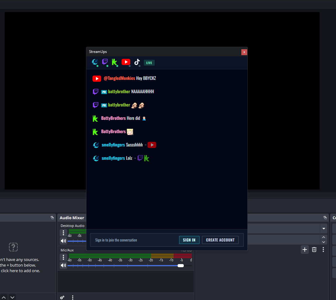Click Twitch target icon after Lolz
Image resolution: width=336 pixels, height=300 pixels.
140,158
